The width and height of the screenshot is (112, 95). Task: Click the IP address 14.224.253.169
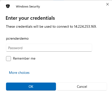click(x=85, y=26)
